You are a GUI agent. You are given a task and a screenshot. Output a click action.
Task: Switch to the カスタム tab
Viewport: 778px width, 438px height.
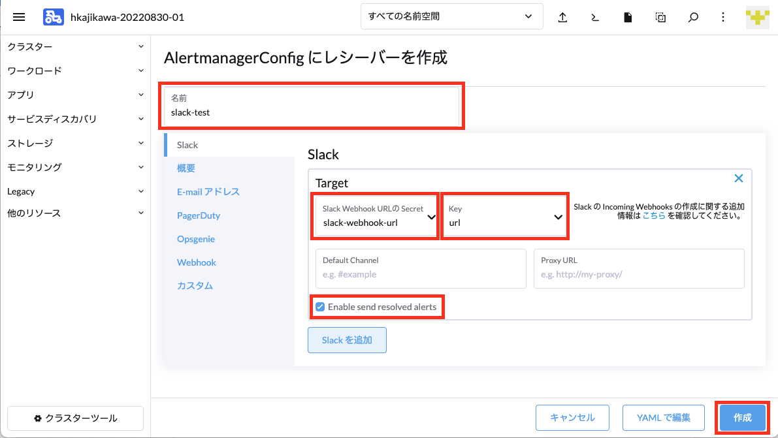pos(230,286)
